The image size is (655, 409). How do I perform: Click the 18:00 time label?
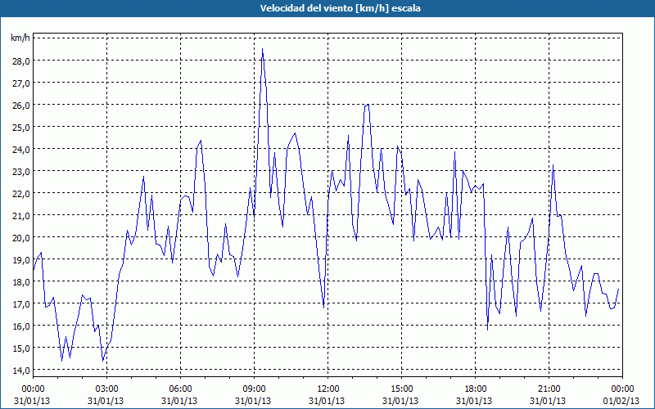tap(475, 389)
